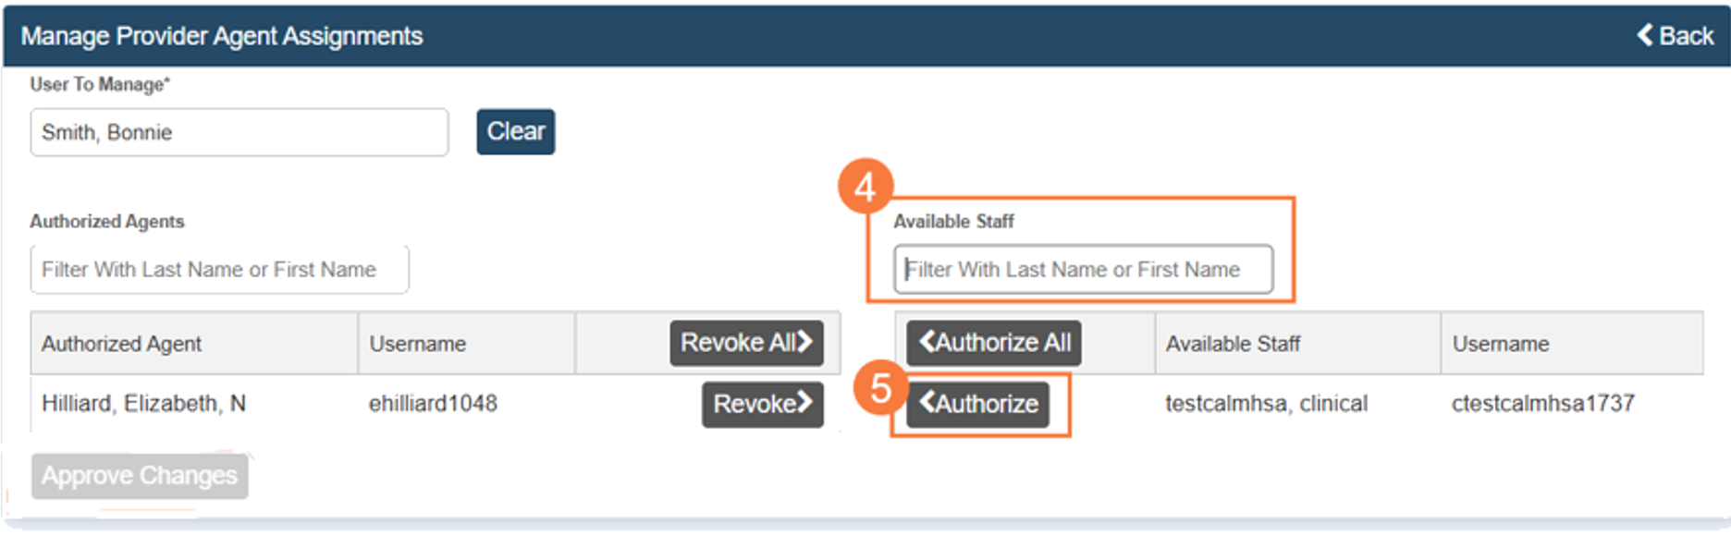Click the Back link in header
The height and width of the screenshot is (535, 1731).
(x=1676, y=36)
